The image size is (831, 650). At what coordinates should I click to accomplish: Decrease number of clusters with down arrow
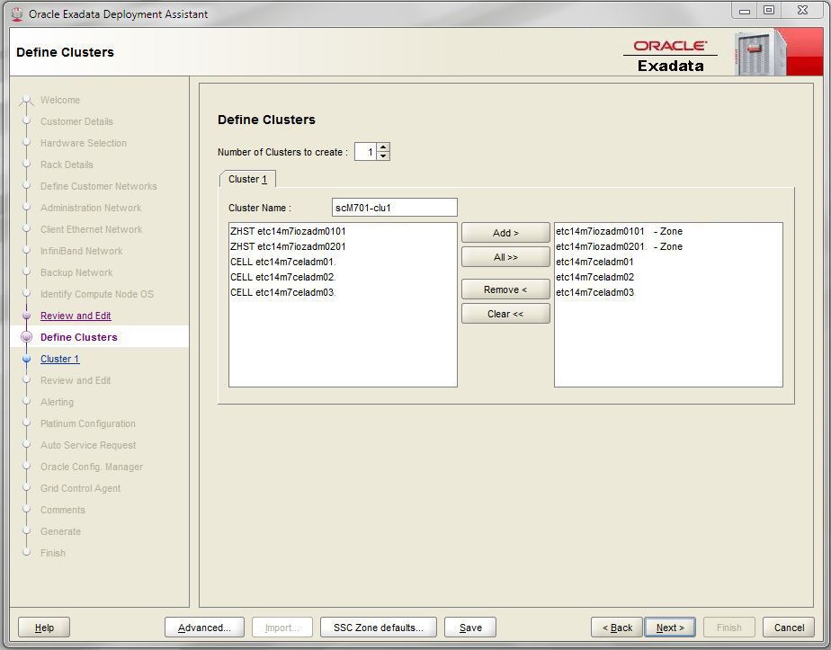coord(384,156)
